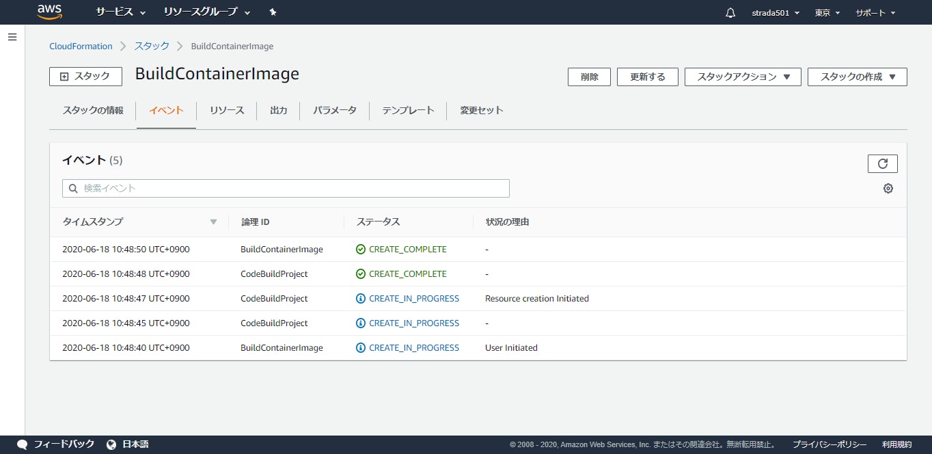Click the 削除 button
Screen dimensions: 932x454
[588, 77]
